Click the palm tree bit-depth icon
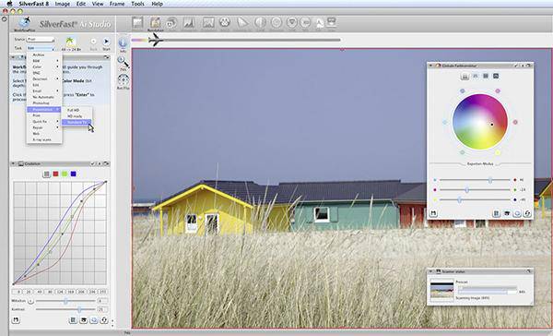Screen dimensions: 553x336 pos(71,42)
